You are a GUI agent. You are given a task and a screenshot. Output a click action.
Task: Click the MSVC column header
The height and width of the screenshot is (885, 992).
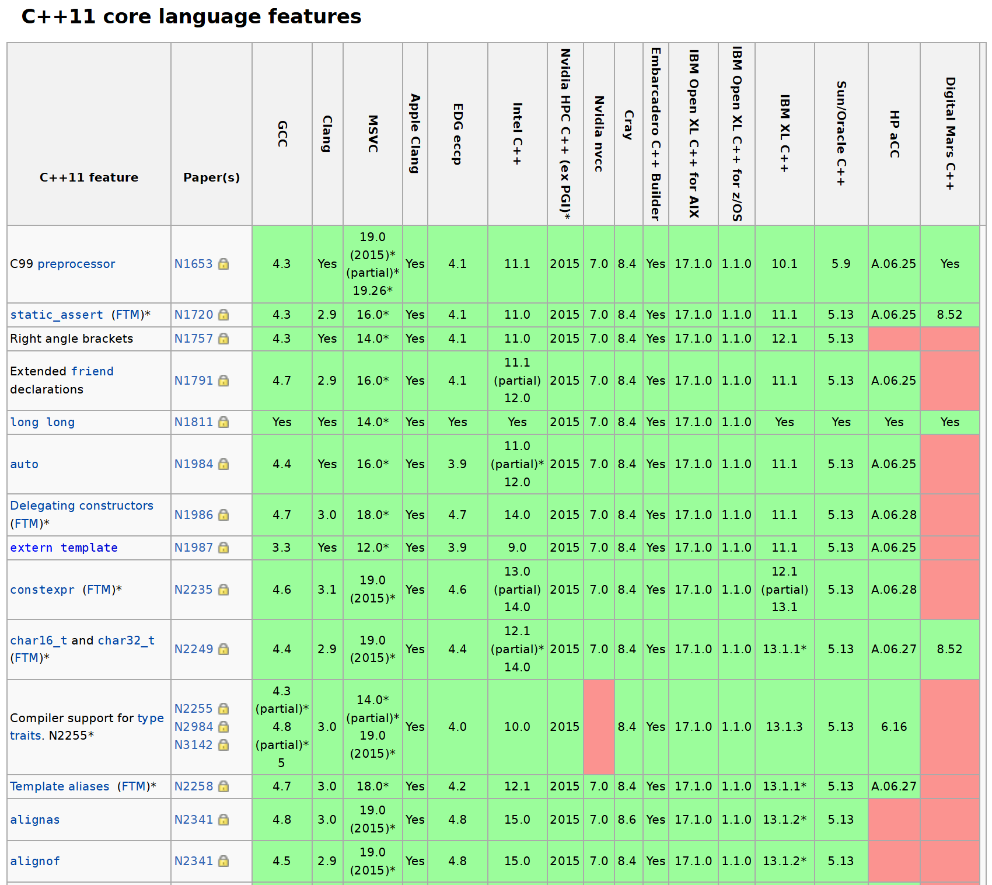coord(373,134)
